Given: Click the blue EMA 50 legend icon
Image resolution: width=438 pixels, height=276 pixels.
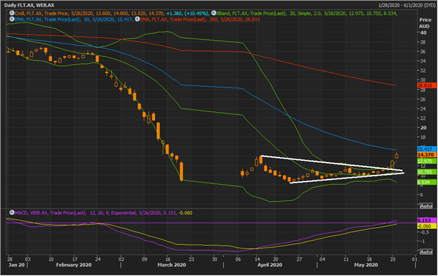Looking at the screenshot, I should click(12, 19).
